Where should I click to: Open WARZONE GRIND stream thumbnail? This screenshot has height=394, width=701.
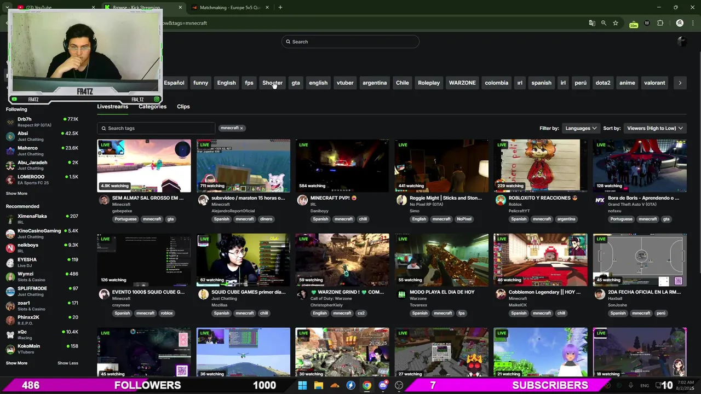342,260
